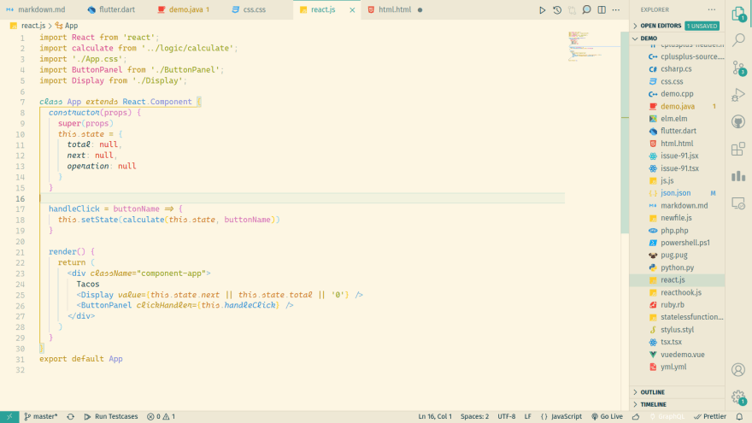Synchronize changes with the sync icon
The image size is (752, 423).
70,416
